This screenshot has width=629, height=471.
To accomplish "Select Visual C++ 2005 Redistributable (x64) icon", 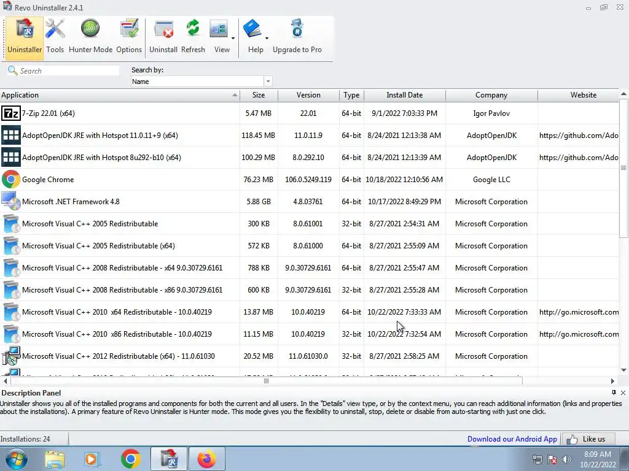I will coord(11,245).
